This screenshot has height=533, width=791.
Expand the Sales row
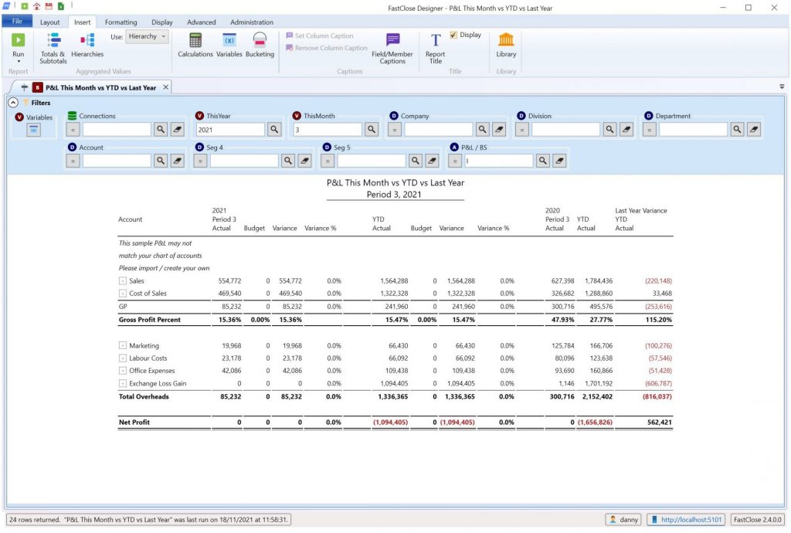123,281
